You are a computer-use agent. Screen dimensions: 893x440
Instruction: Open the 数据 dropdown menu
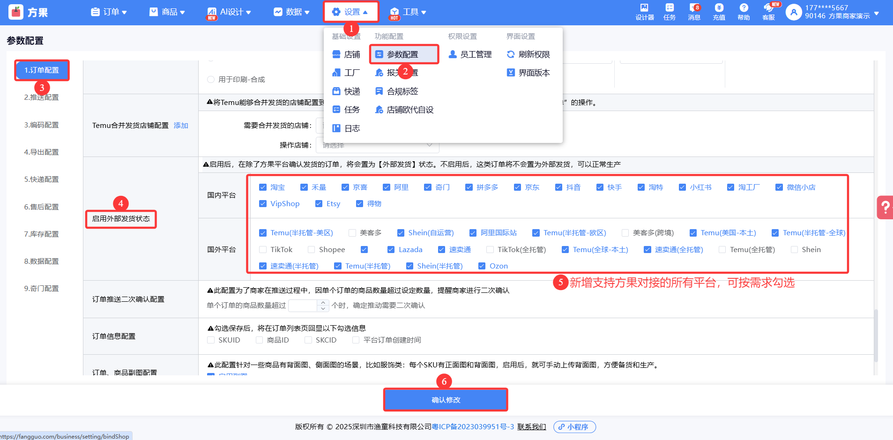click(x=291, y=12)
